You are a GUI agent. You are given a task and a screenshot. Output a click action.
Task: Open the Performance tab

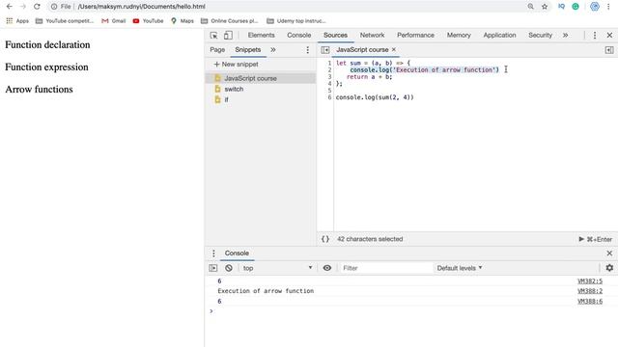[x=415, y=35]
